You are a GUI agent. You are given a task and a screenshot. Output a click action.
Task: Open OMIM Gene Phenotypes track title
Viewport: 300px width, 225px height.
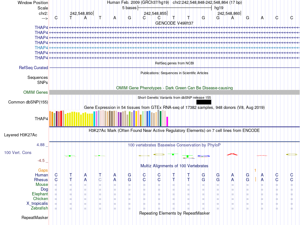[174, 88]
